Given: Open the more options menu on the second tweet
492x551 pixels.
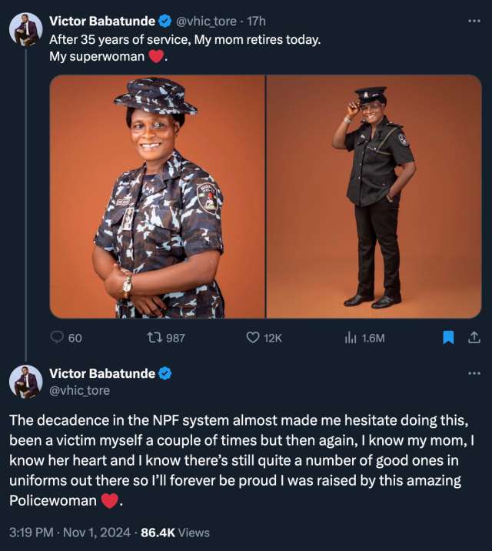Looking at the screenshot, I should click(x=474, y=374).
